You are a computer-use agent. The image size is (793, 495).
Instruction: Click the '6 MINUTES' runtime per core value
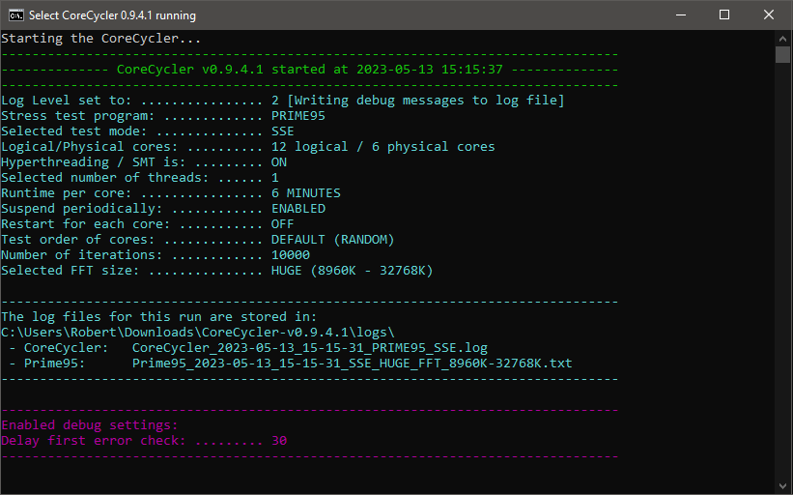click(x=305, y=193)
